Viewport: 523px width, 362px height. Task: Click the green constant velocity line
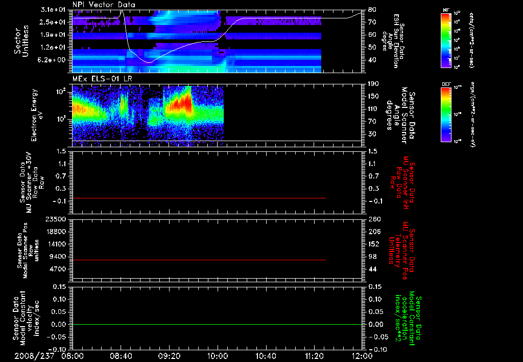tap(217, 324)
